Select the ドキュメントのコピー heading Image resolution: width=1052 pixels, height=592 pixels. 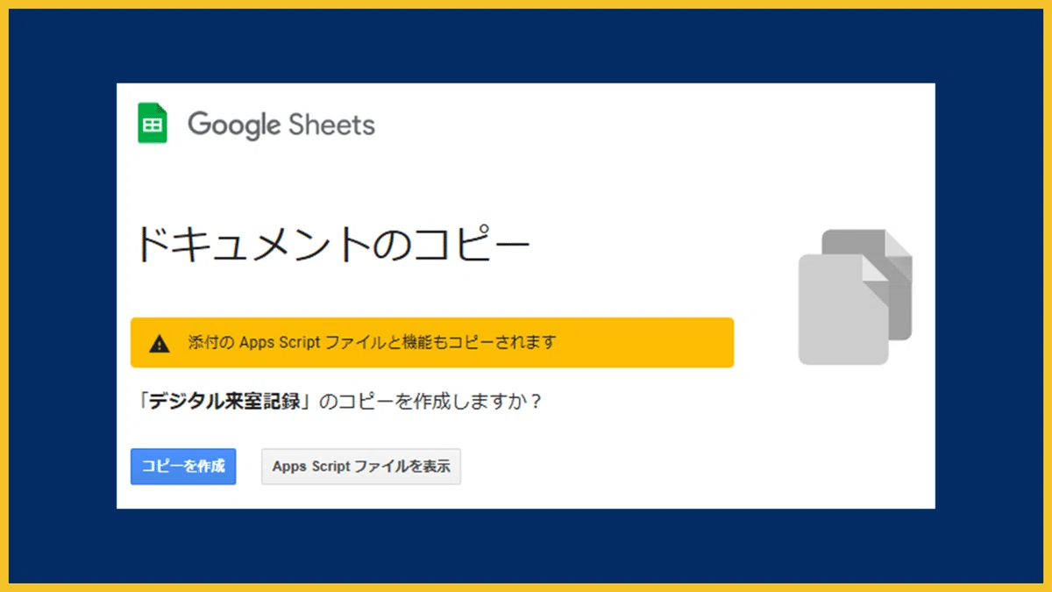coord(332,245)
